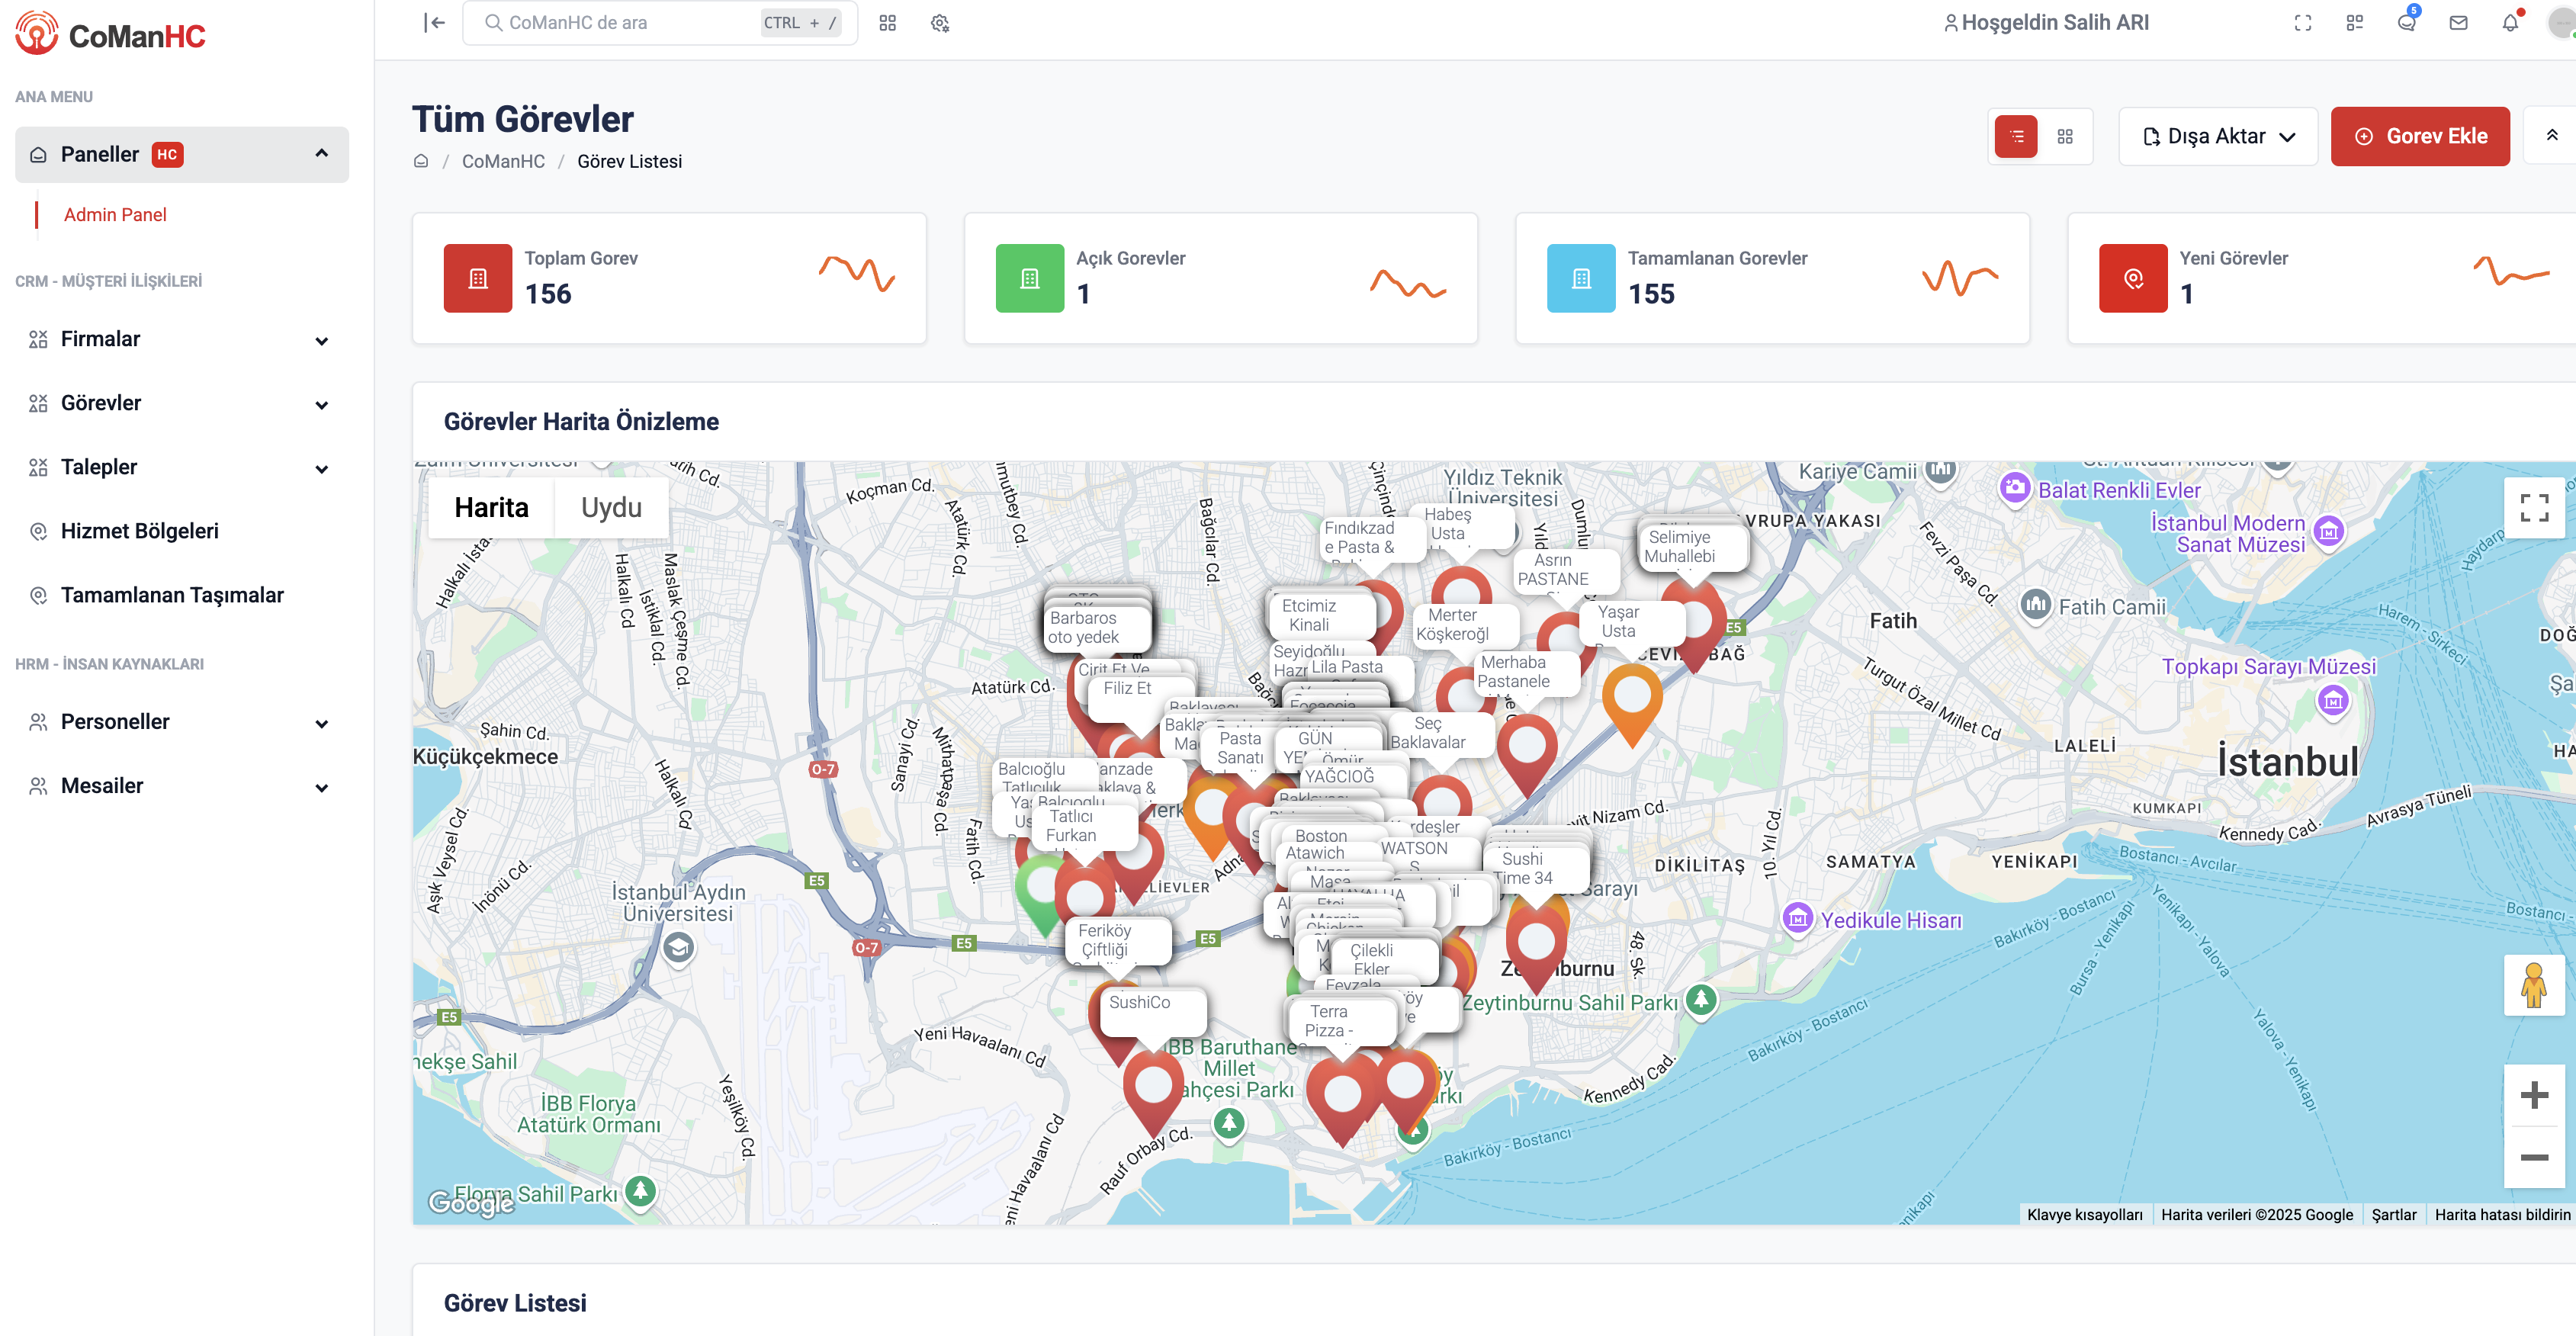This screenshot has height=1336, width=2576.
Task: Open the map Şartlar link
Action: [x=2393, y=1214]
